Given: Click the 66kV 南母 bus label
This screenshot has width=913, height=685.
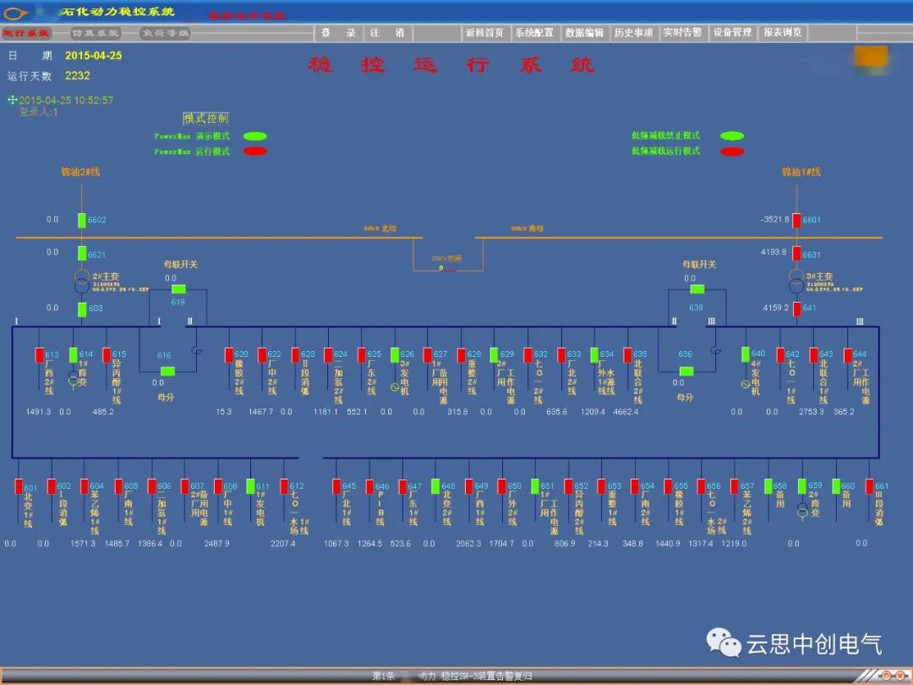Looking at the screenshot, I should tap(528, 228).
